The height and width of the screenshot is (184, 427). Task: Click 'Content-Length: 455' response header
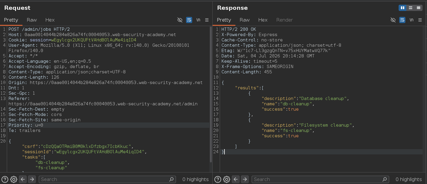point(247,72)
